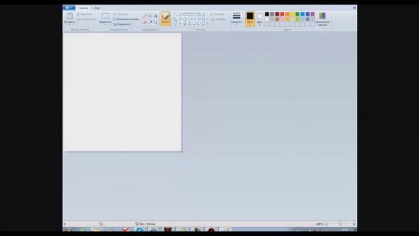The width and height of the screenshot is (419, 236).
Task: Open the Size (Толщина) line thickness dropdown
Action: coord(236,18)
